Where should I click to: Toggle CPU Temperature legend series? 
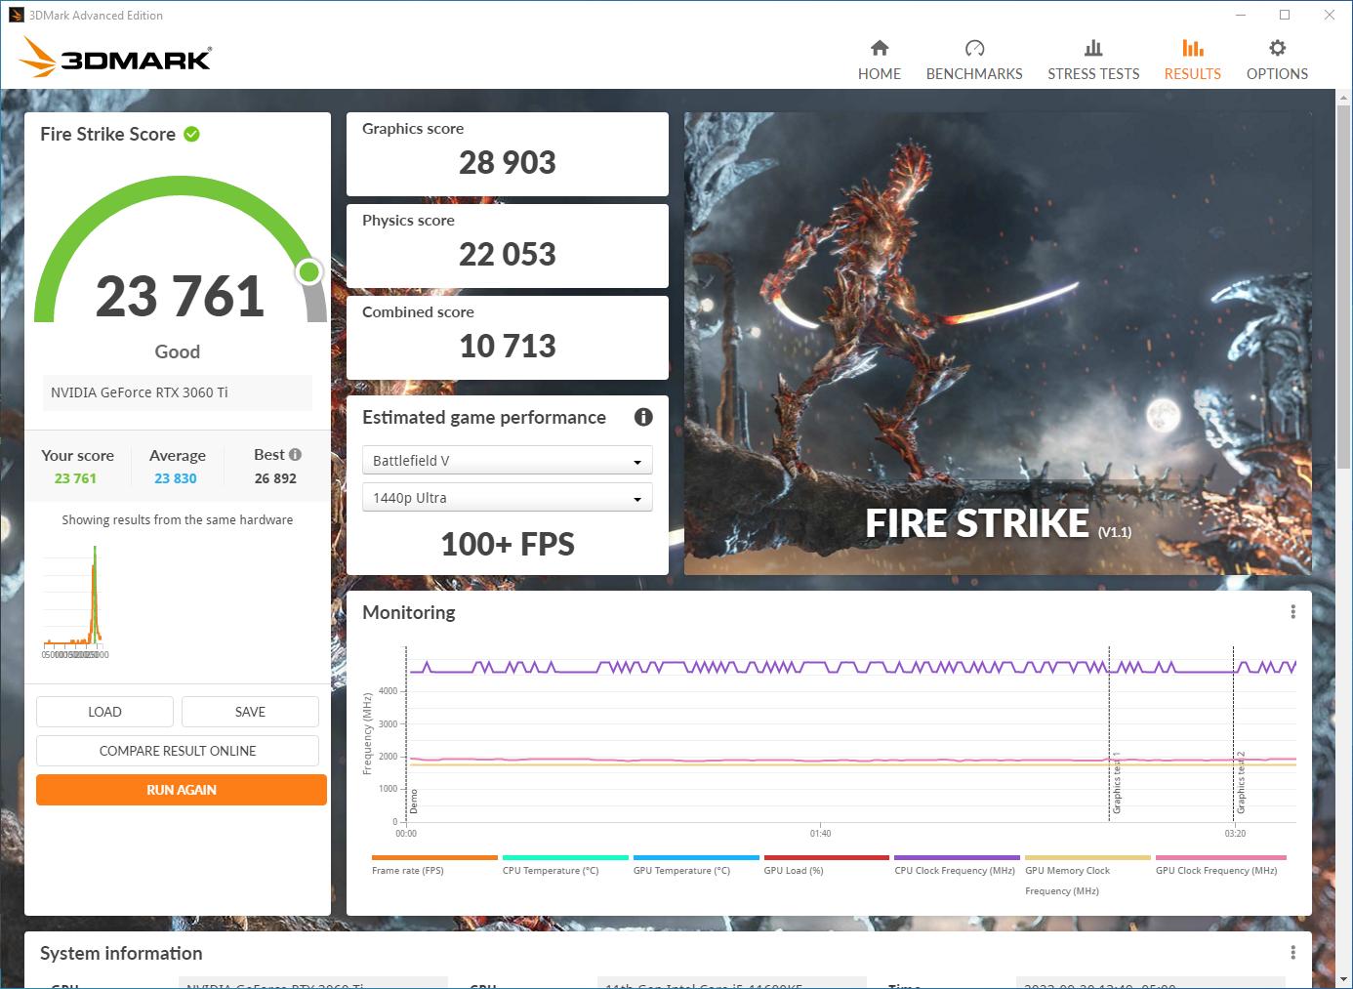coord(565,865)
